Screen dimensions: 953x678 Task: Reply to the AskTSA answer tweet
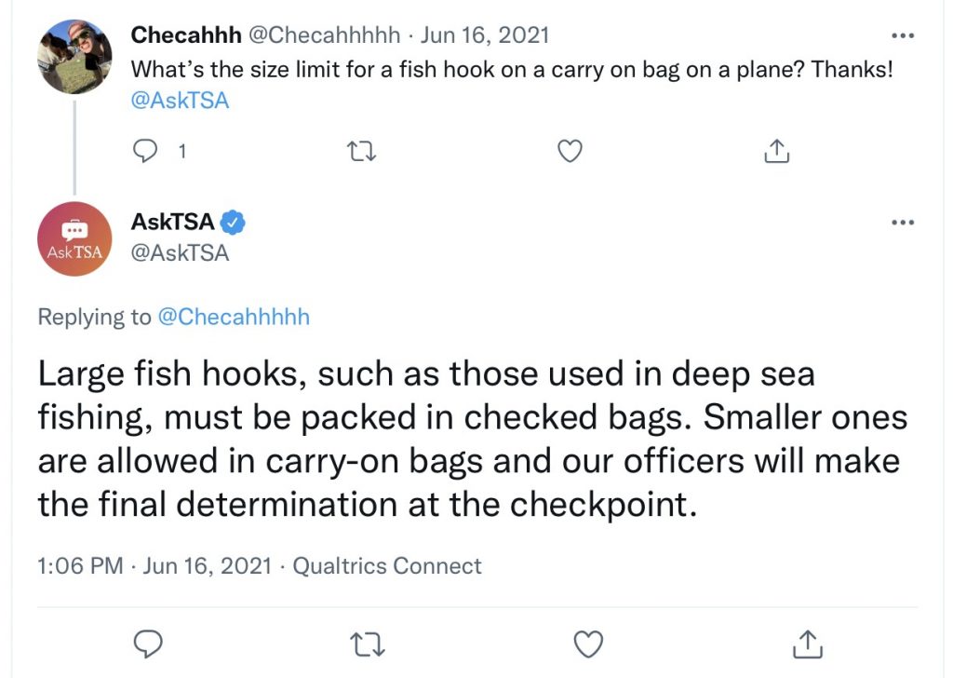tap(148, 644)
